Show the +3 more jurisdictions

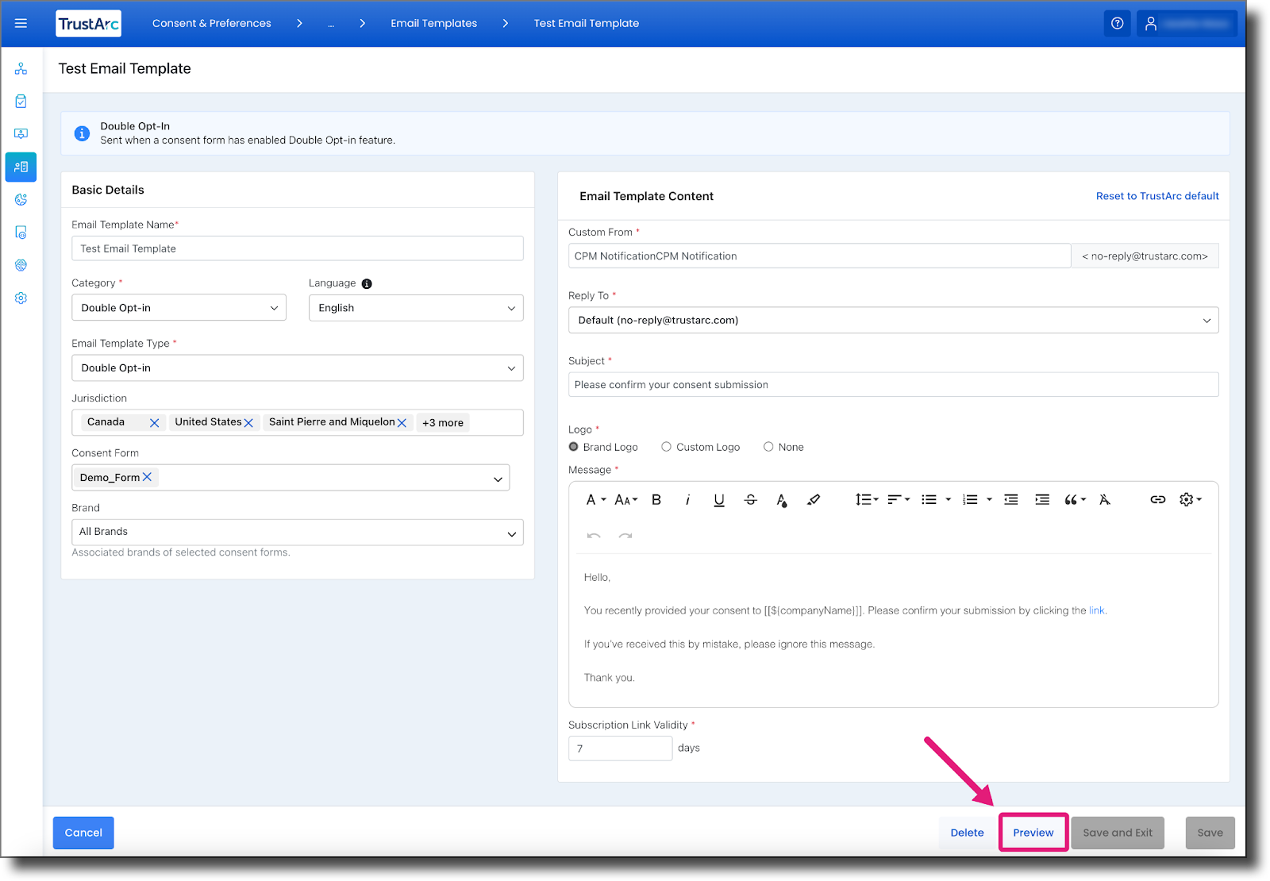[x=443, y=423]
